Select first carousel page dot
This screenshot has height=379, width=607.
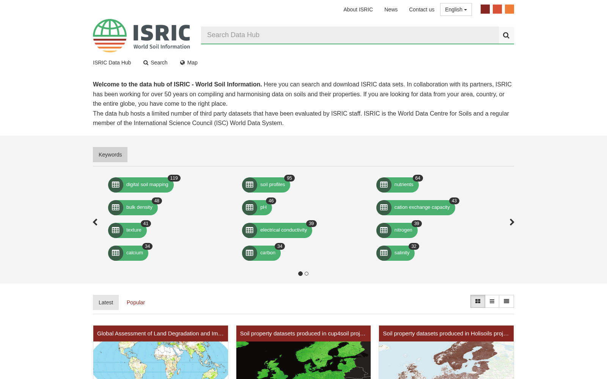(x=300, y=274)
